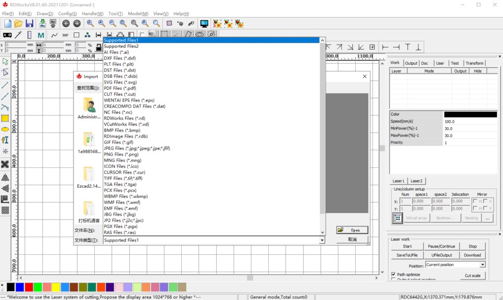Choose PNG Files (*.png) from the list

pyautogui.click(x=211, y=154)
